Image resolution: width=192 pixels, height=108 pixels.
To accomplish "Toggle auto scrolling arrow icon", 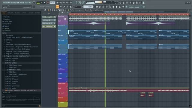I will point(61,7).
